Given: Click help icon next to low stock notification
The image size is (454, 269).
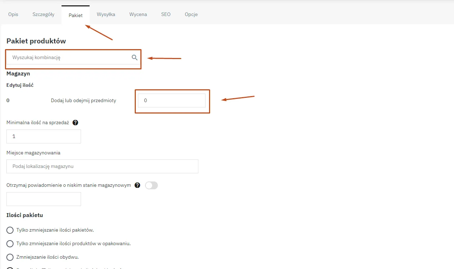Looking at the screenshot, I should pyautogui.click(x=138, y=185).
